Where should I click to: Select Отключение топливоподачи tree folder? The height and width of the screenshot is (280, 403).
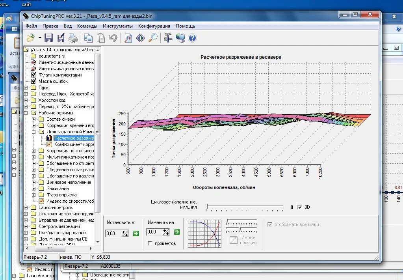[x=66, y=214]
